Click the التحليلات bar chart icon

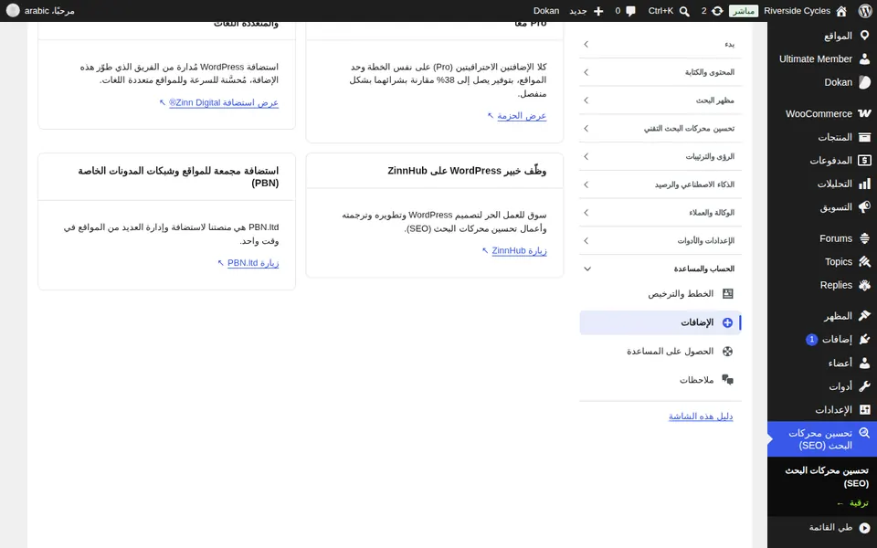coord(865,184)
